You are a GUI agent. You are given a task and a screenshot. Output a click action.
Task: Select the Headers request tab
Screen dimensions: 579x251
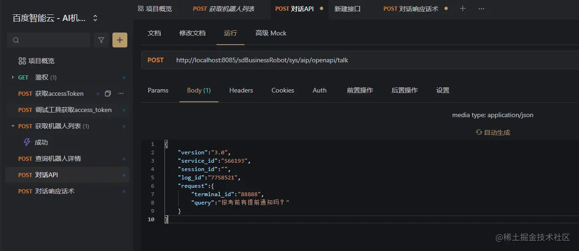(x=241, y=90)
